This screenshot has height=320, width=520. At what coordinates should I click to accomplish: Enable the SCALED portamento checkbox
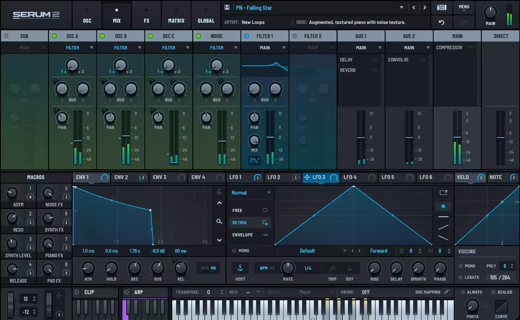[493, 292]
